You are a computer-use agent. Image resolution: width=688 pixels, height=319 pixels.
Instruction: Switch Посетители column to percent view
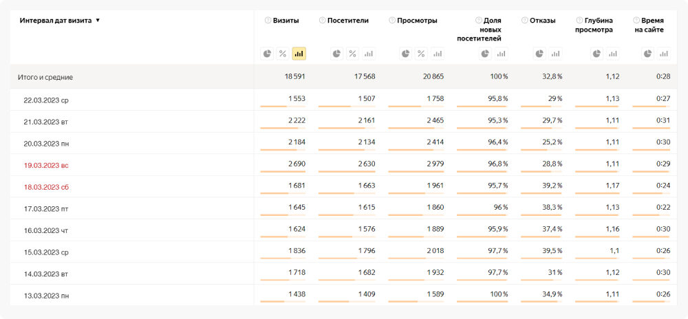point(352,54)
